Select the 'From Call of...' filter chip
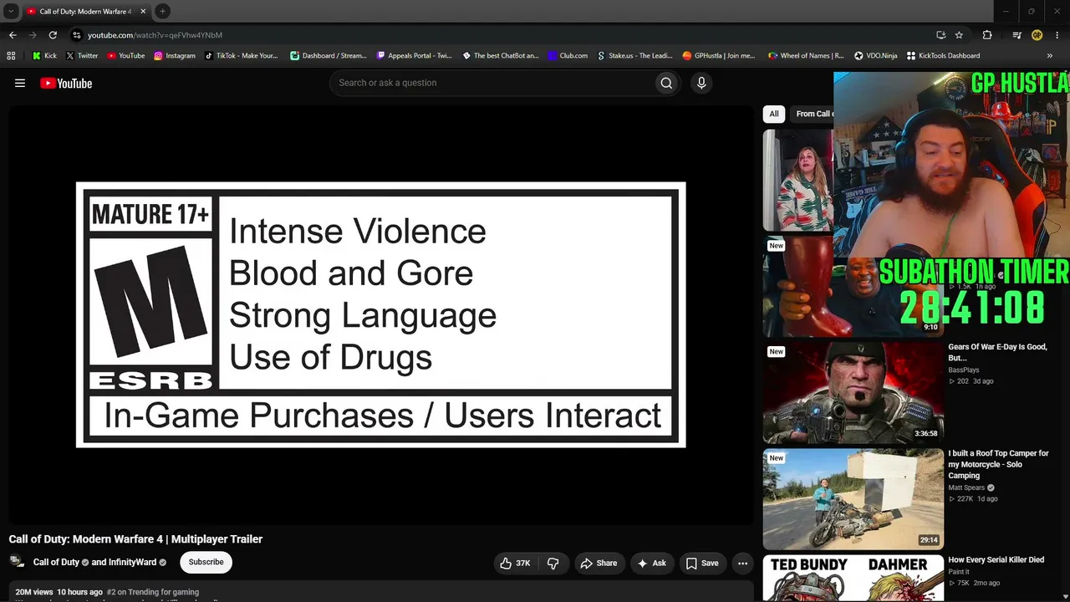This screenshot has width=1070, height=602. 813,114
